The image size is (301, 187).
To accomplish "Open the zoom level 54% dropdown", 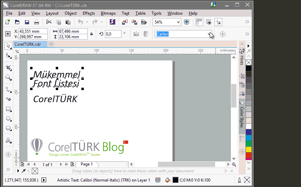I will tap(178, 22).
